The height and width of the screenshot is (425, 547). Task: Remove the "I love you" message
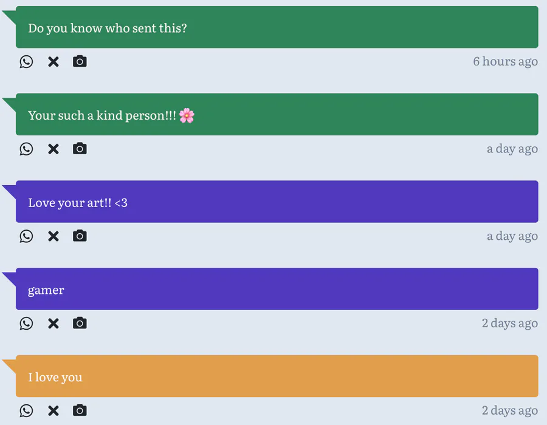(x=53, y=410)
